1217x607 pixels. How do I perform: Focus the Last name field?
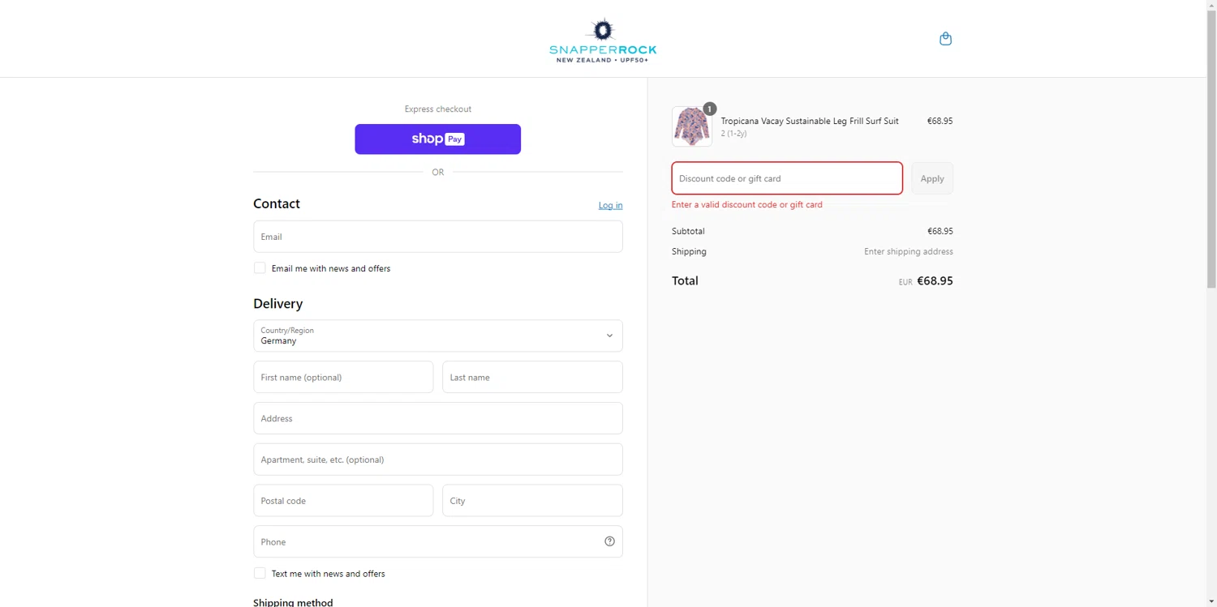(x=532, y=377)
